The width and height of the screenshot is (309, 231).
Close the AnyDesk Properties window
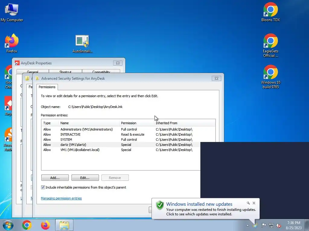[x=118, y=63]
